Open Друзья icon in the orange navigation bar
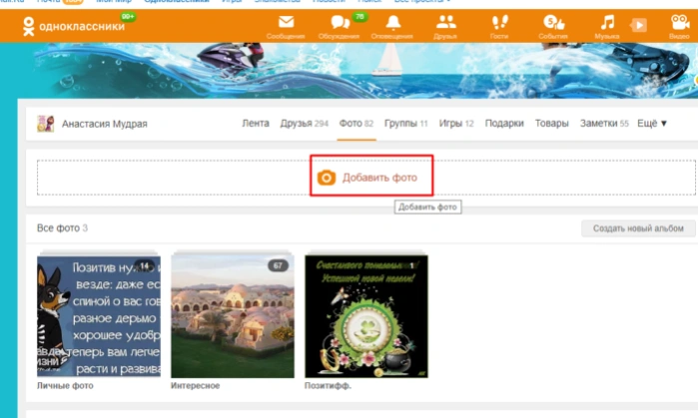698x418 pixels. 445,26
